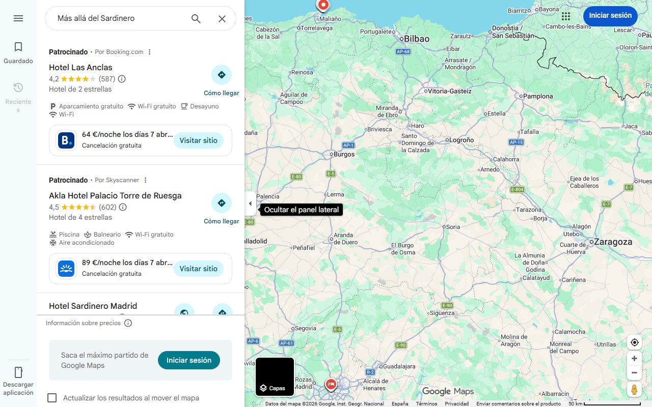Center map on your location

coord(634,342)
